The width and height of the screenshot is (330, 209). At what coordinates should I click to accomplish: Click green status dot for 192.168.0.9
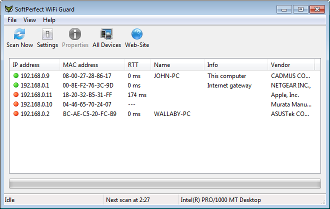16,76
